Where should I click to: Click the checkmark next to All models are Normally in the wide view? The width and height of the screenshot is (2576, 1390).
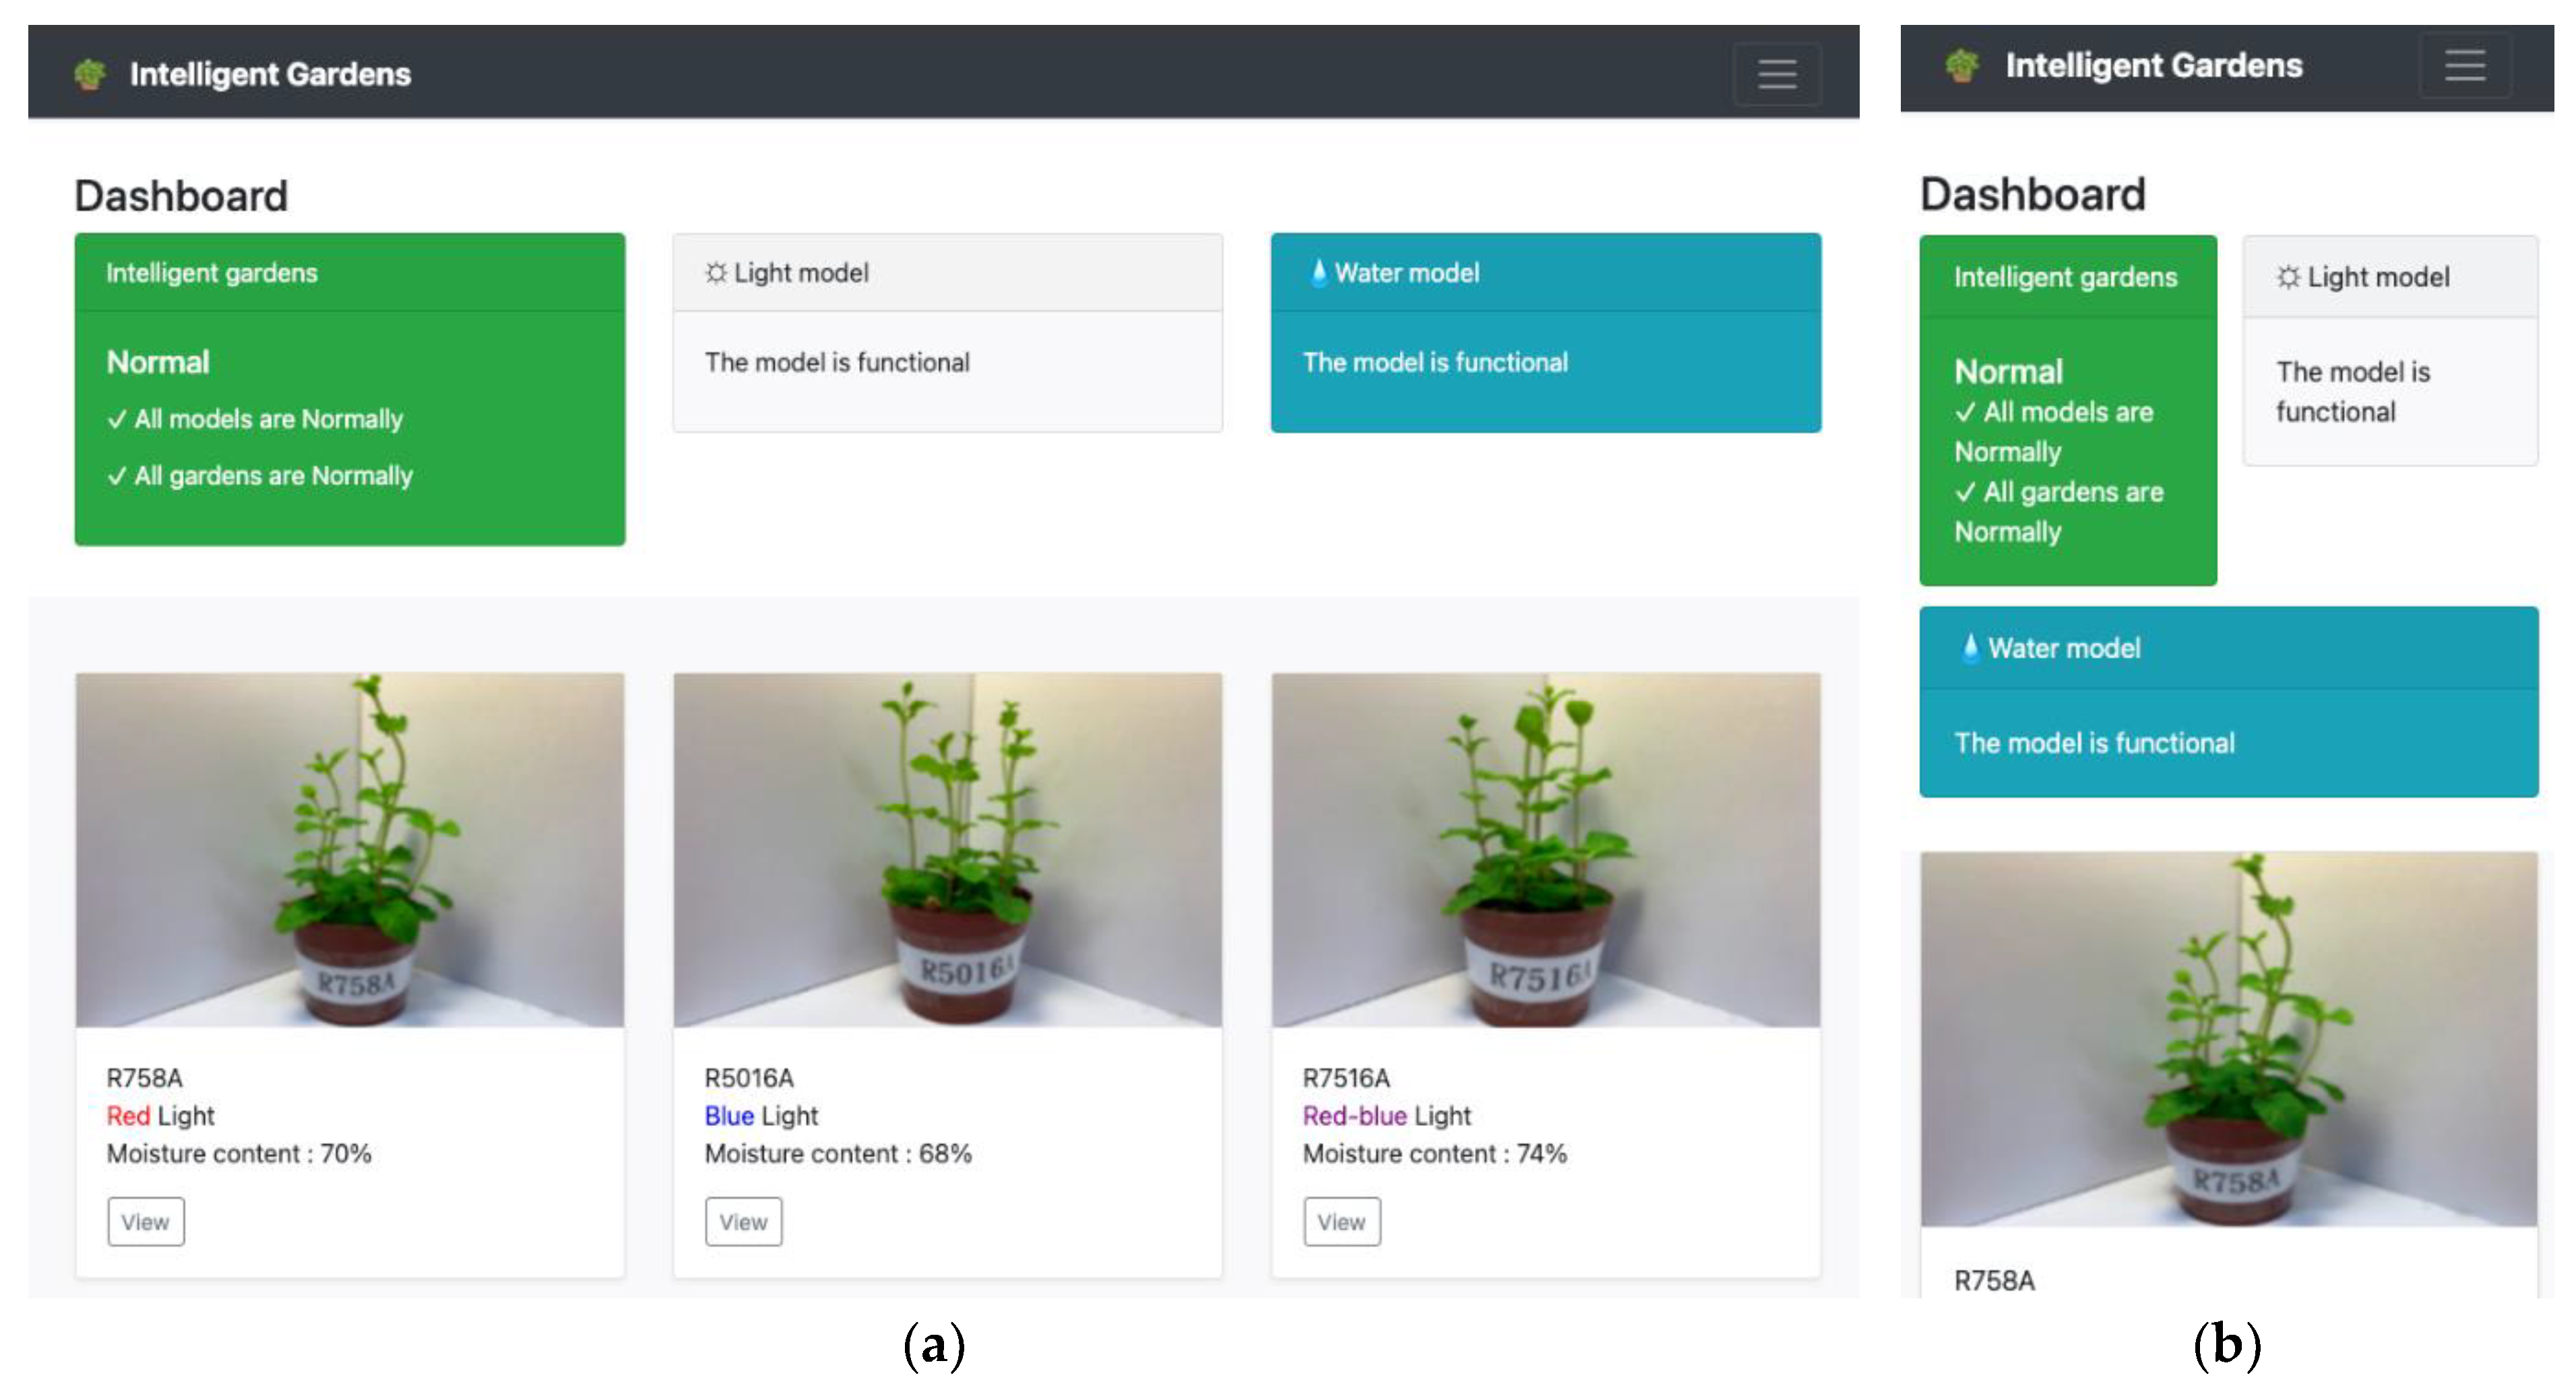tap(117, 419)
